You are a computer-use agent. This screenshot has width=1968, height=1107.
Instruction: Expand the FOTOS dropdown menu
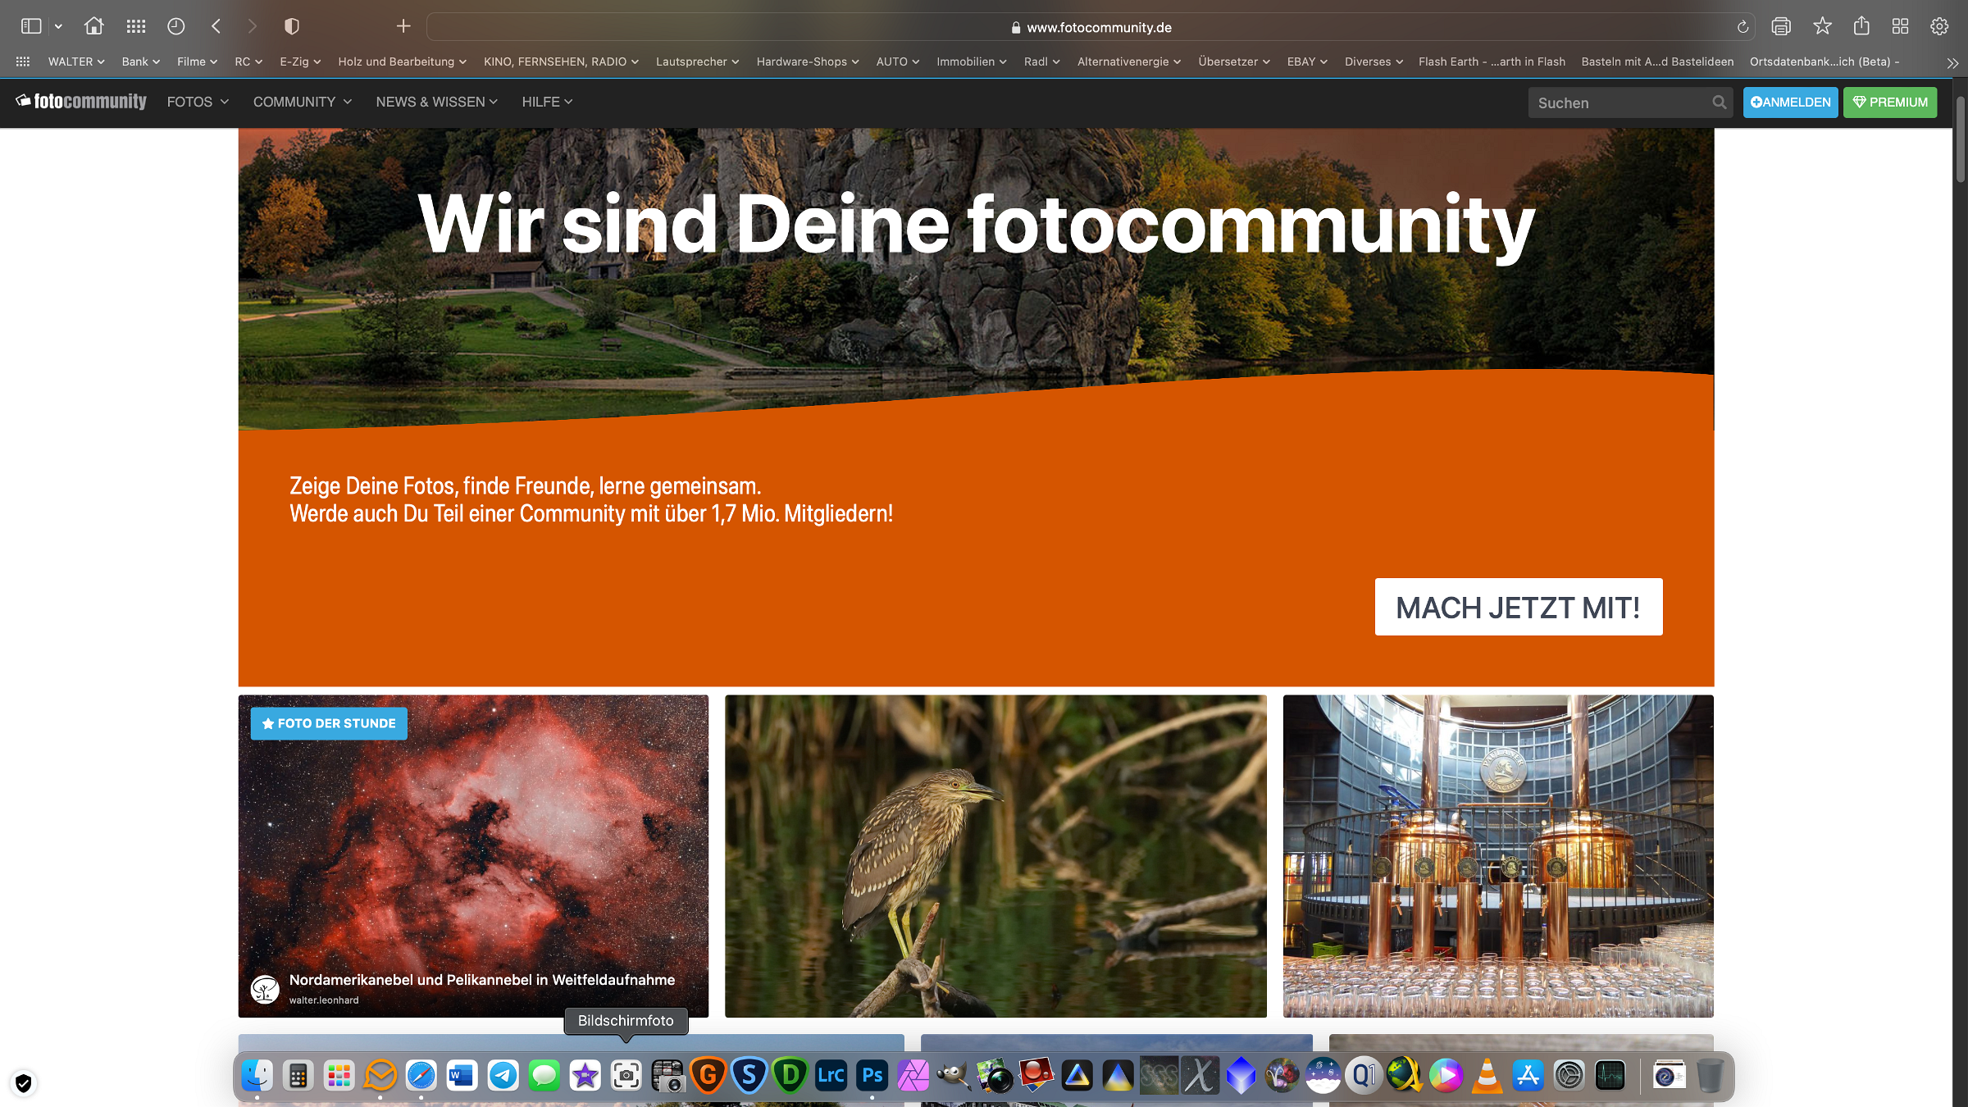tap(198, 102)
